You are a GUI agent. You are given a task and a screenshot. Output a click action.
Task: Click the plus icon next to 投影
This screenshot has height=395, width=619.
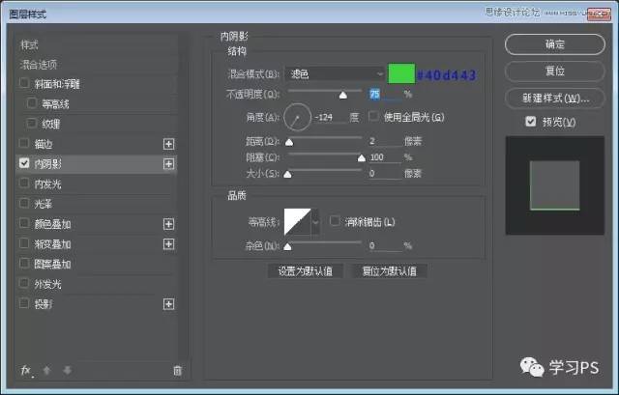coord(169,304)
